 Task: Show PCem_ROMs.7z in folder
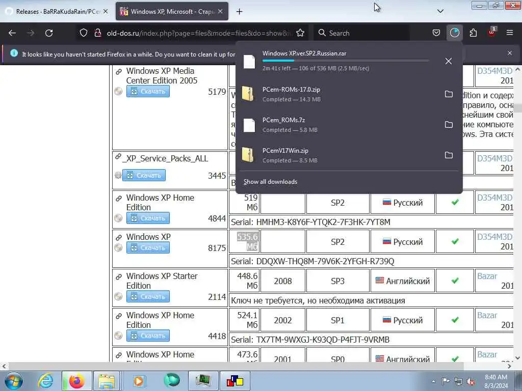tap(449, 125)
